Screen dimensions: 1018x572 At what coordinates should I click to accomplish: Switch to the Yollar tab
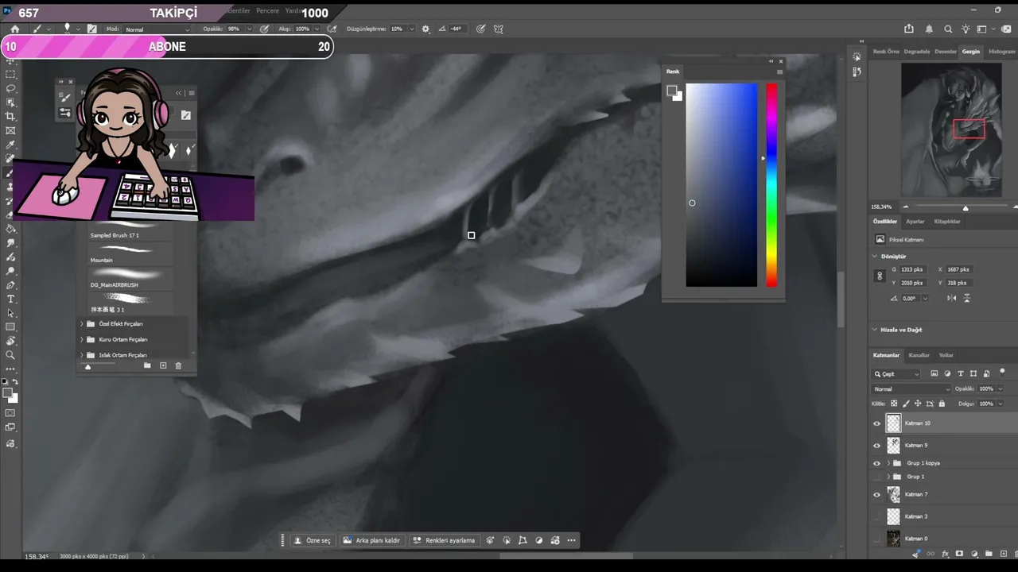coord(946,355)
